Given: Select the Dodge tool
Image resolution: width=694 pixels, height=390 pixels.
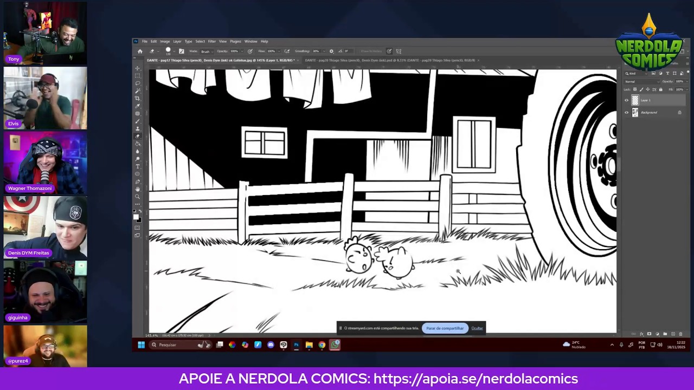Looking at the screenshot, I should [x=137, y=159].
